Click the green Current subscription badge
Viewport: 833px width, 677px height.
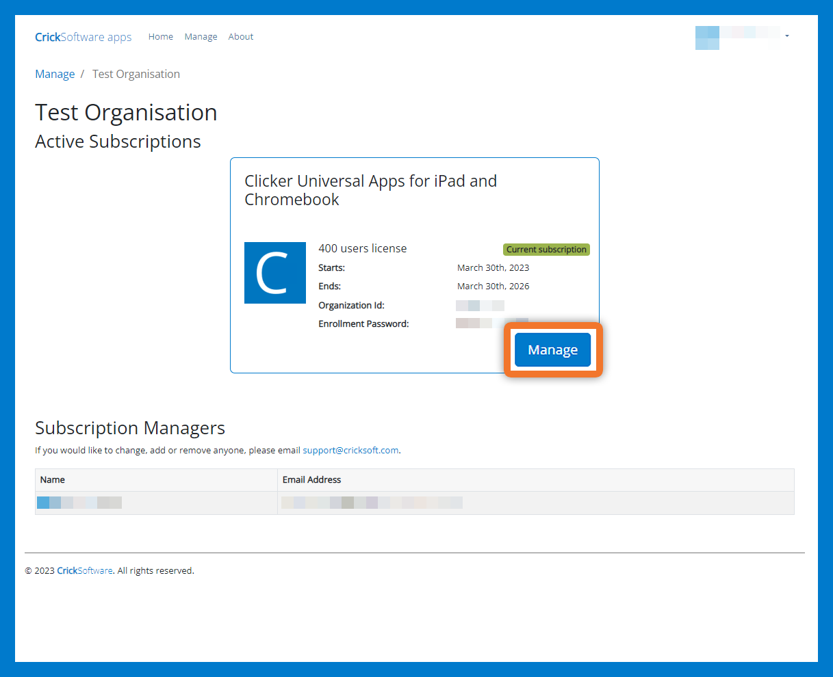[x=546, y=250]
